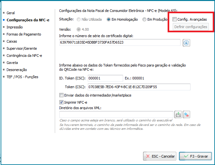Open the Geral section in sidebar
Viewport: 215px width, 165px height.
point(11,13)
